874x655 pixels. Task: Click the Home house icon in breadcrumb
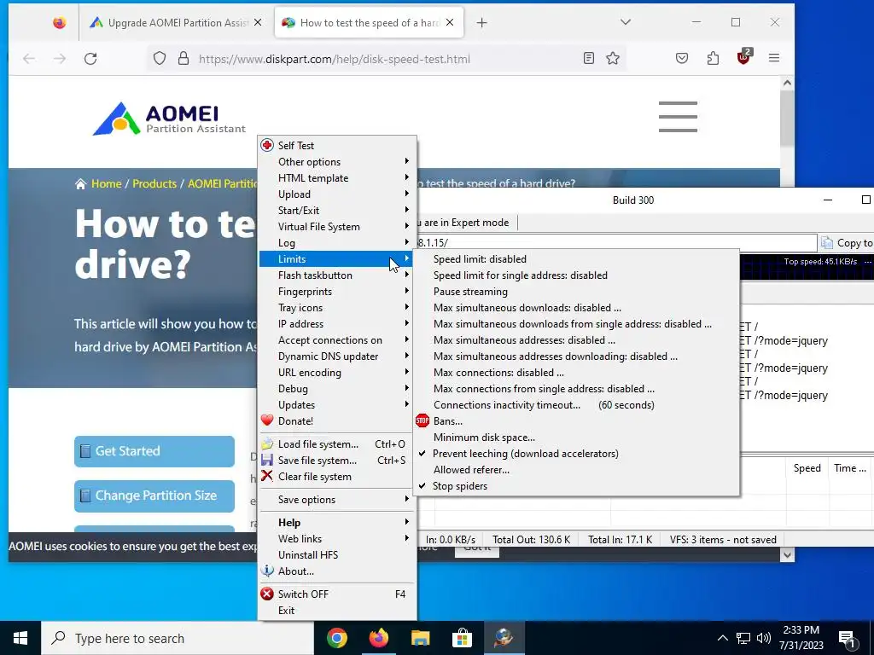(81, 184)
